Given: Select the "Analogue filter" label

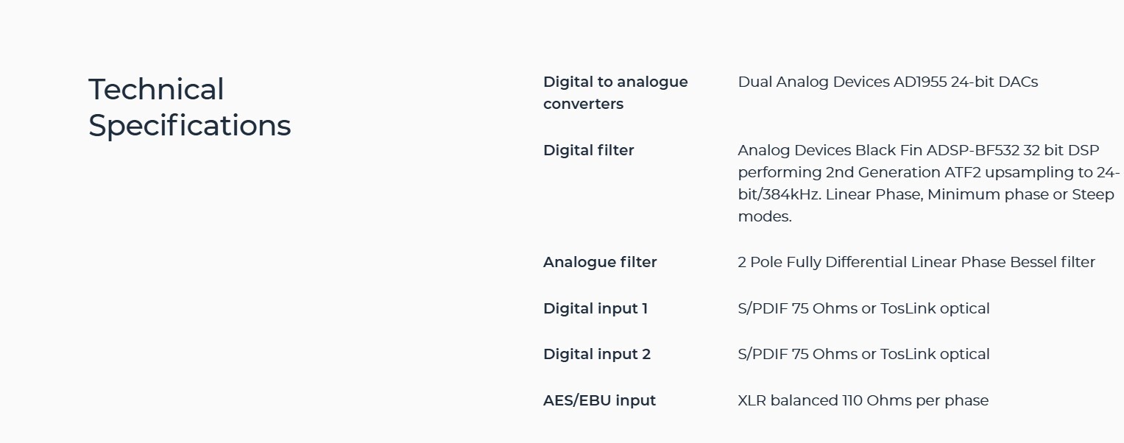Looking at the screenshot, I should (x=599, y=262).
